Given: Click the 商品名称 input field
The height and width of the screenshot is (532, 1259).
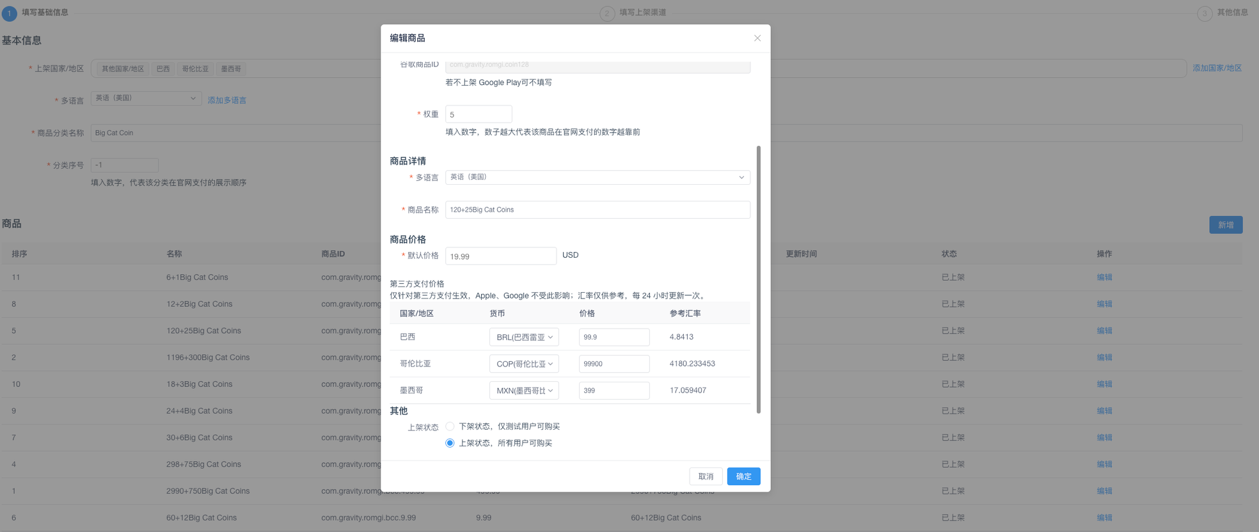Looking at the screenshot, I should tap(598, 210).
